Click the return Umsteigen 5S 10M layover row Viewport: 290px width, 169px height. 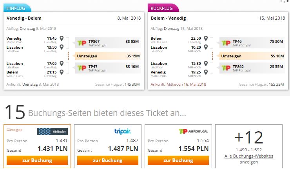[252, 56]
